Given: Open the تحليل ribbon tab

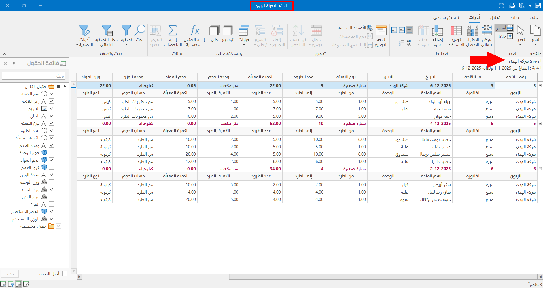Looking at the screenshot, I should tap(495, 18).
